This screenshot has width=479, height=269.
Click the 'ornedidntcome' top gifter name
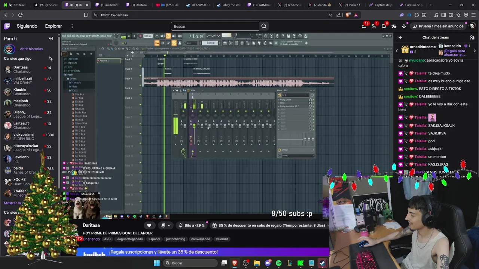423,47
